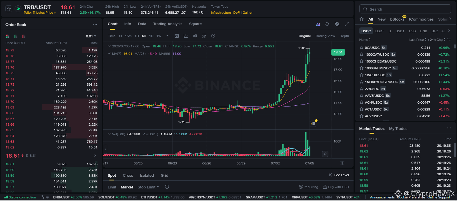The height and width of the screenshot is (201, 457).
Task: Click the market pair Search field
Action: point(405,9)
